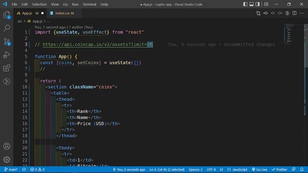Open the Explorer view in activity bar
This screenshot has width=308, height=173.
[x=7, y=15]
